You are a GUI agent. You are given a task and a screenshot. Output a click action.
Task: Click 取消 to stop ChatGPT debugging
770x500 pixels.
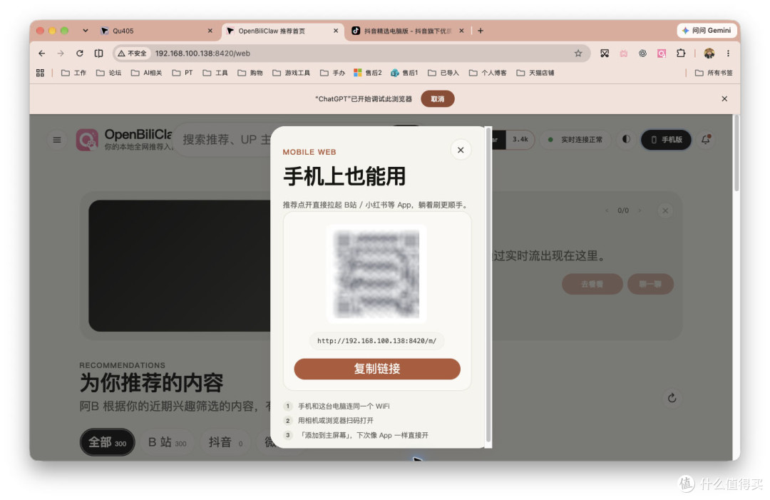pos(438,98)
